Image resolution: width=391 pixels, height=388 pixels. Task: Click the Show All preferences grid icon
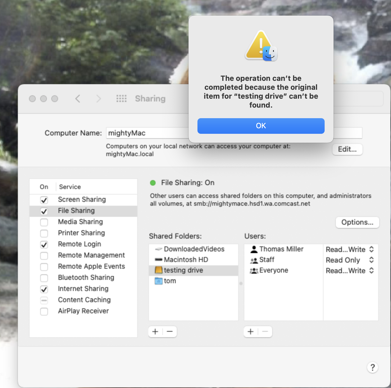[x=121, y=99]
